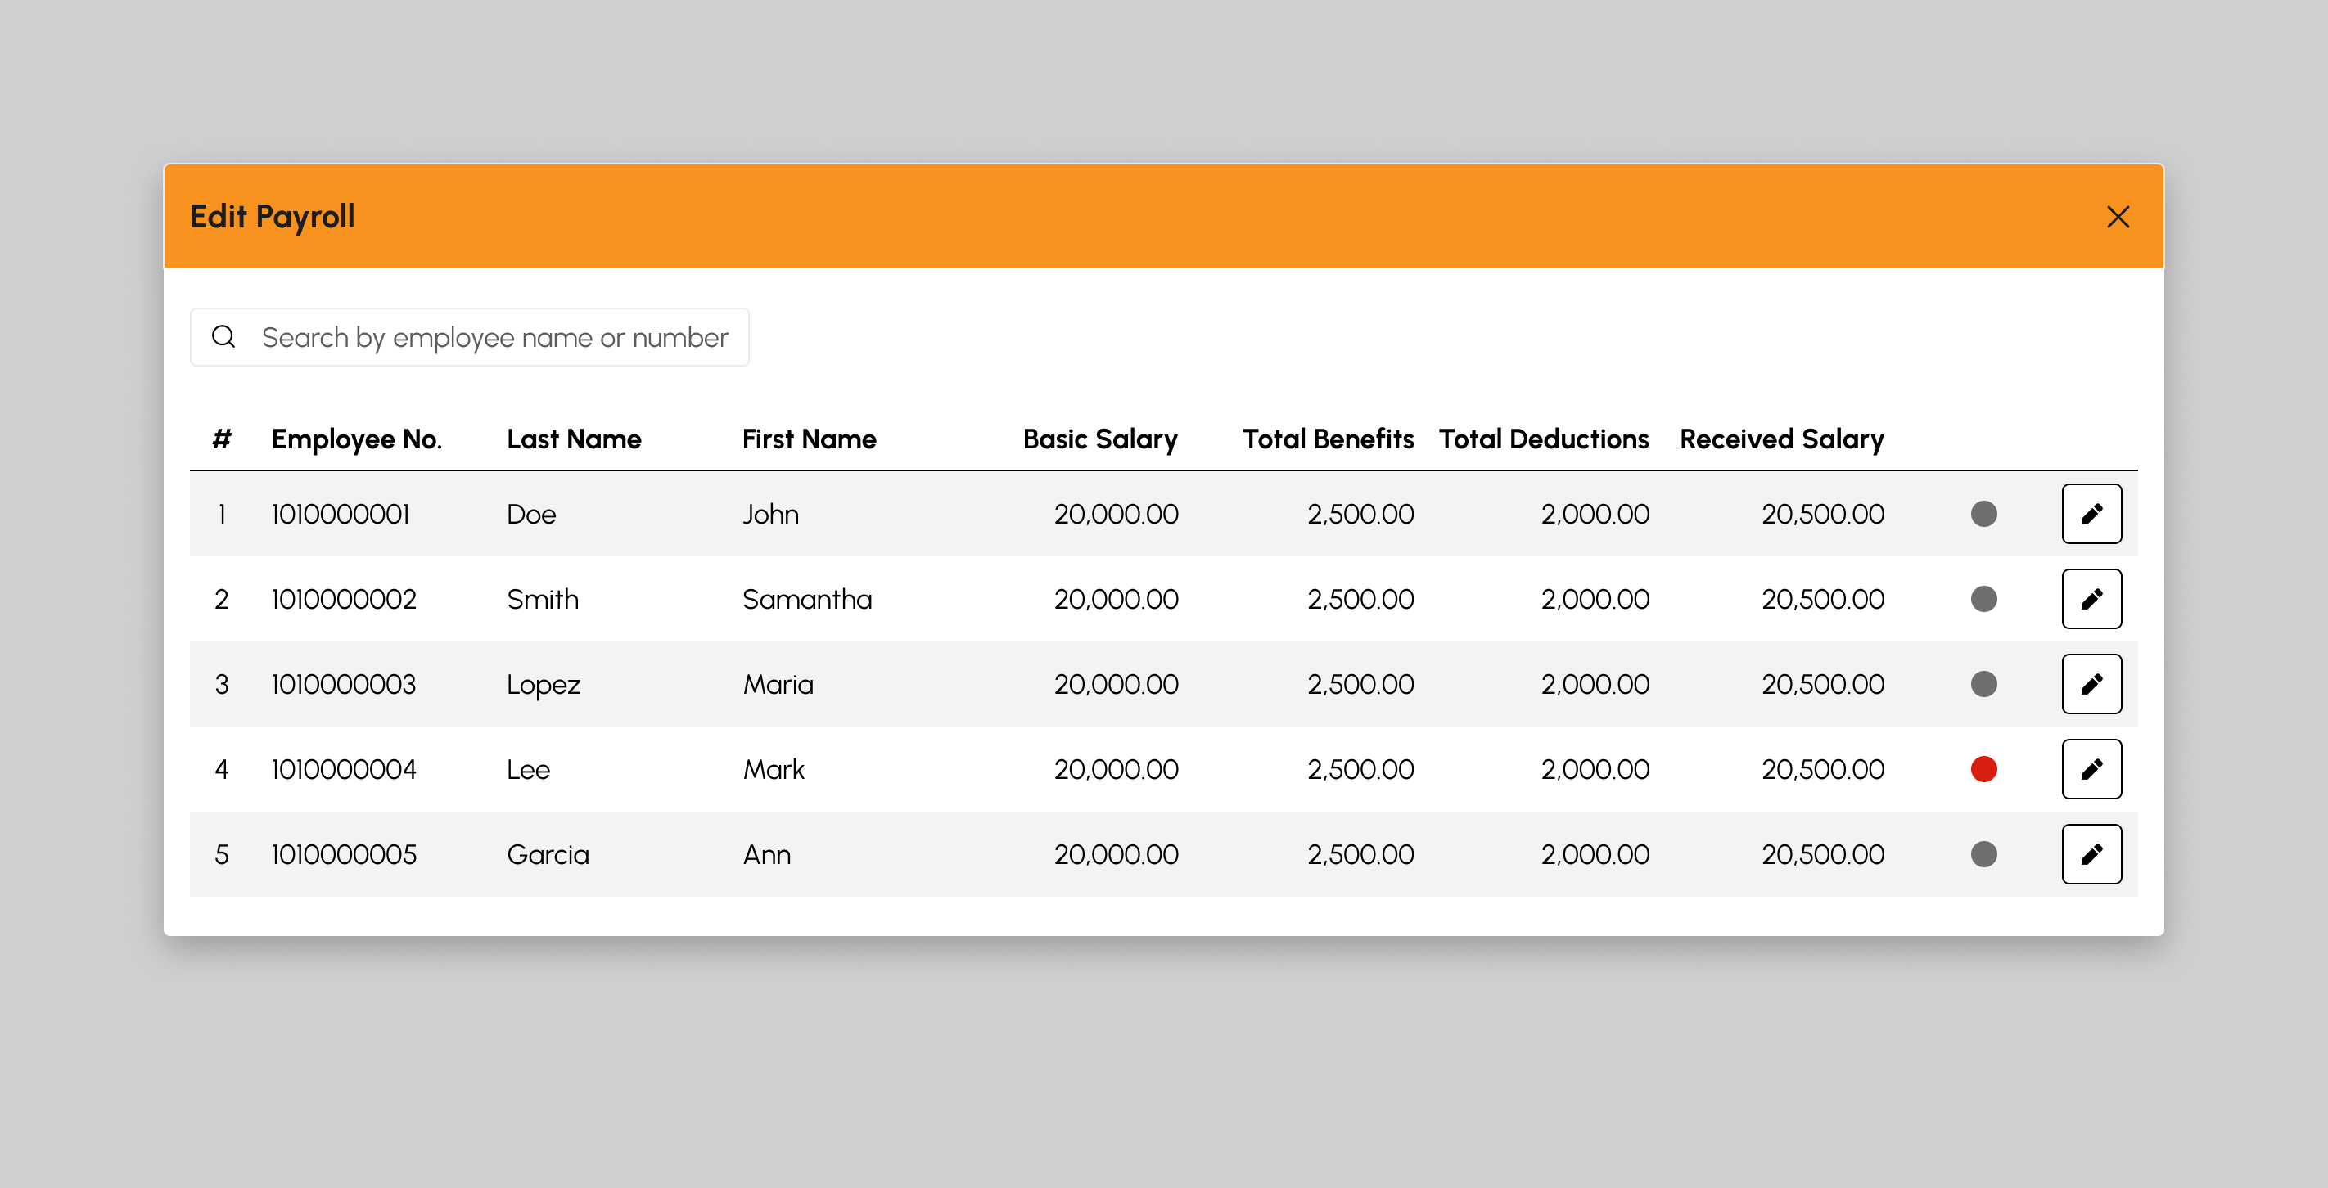Edit Ann Garcia's payroll with pencil icon
The height and width of the screenshot is (1188, 2328).
tap(2091, 853)
